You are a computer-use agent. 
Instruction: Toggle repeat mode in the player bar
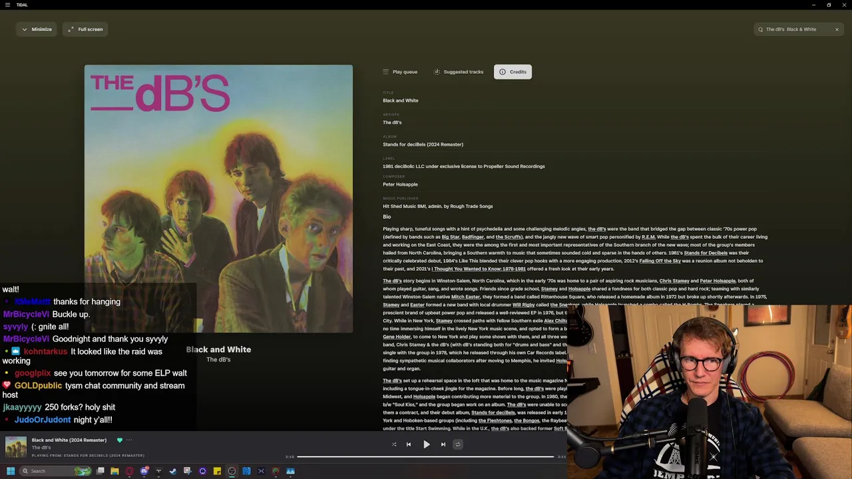tap(457, 444)
